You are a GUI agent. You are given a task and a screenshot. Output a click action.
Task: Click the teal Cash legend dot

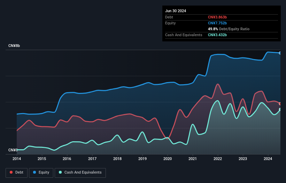point(60,172)
